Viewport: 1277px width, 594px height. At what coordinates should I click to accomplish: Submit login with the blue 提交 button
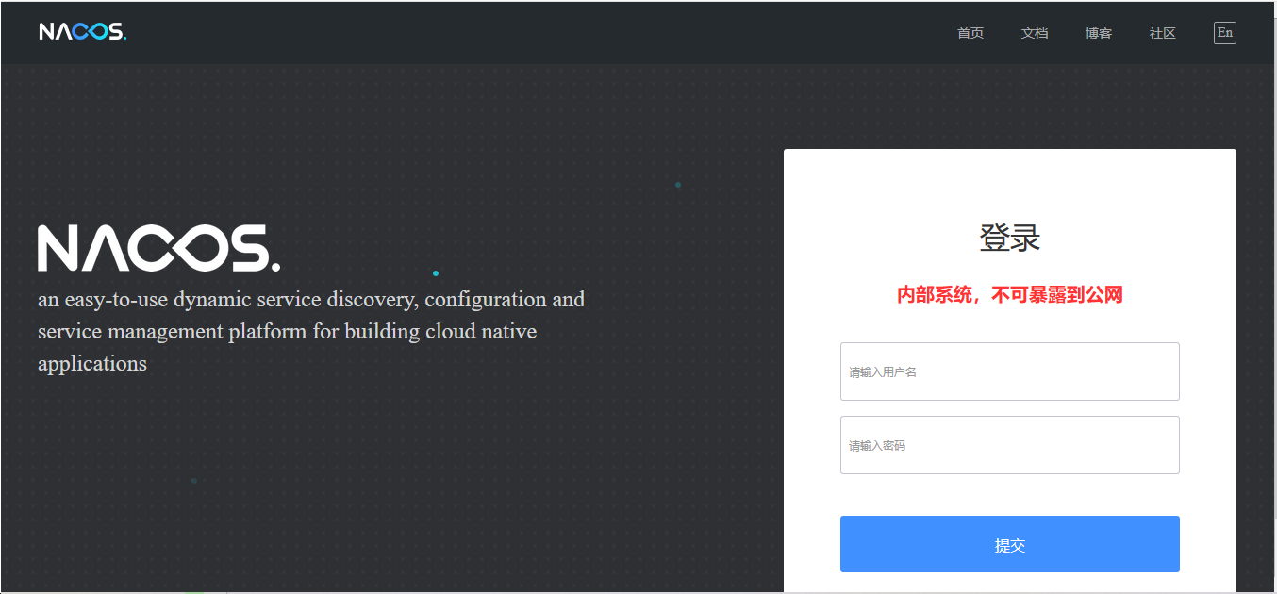click(x=1010, y=544)
